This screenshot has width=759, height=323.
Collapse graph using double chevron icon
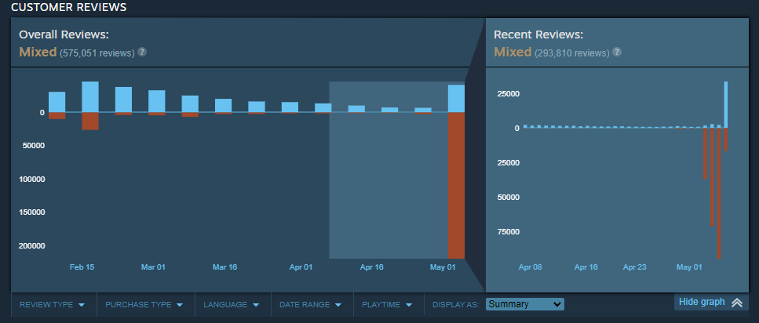point(736,303)
